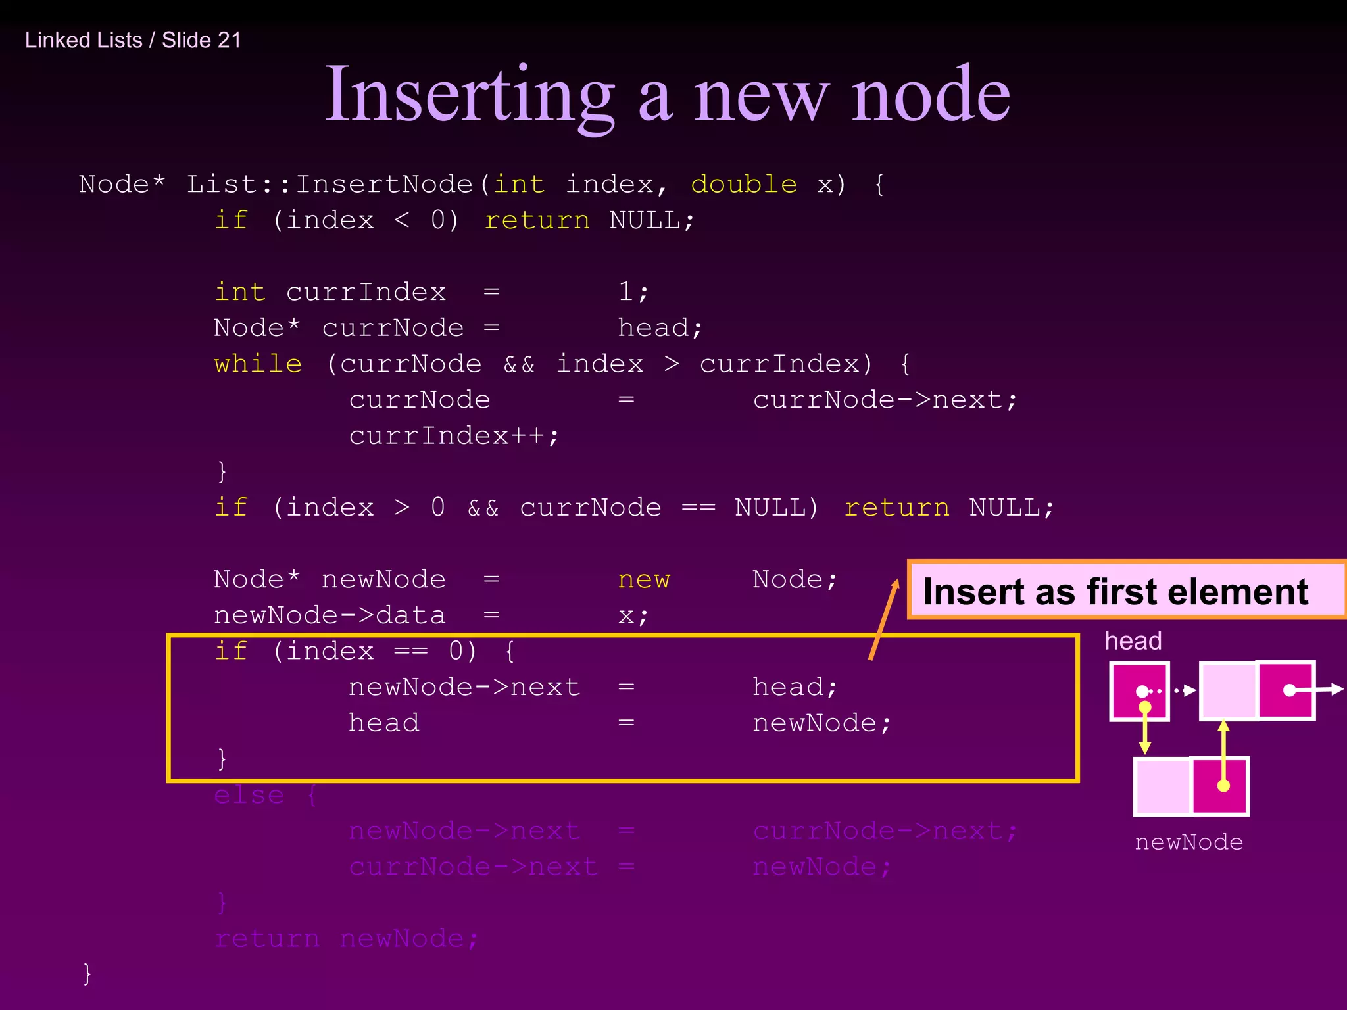This screenshot has height=1010, width=1347.
Task: Click the dimmed 'return newNode;' line
Action: (346, 938)
